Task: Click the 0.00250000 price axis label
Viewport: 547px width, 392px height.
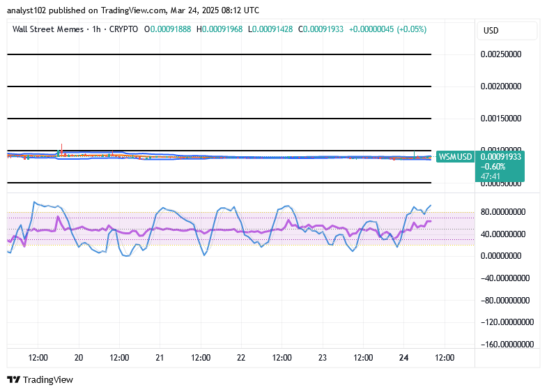Action: pos(501,54)
